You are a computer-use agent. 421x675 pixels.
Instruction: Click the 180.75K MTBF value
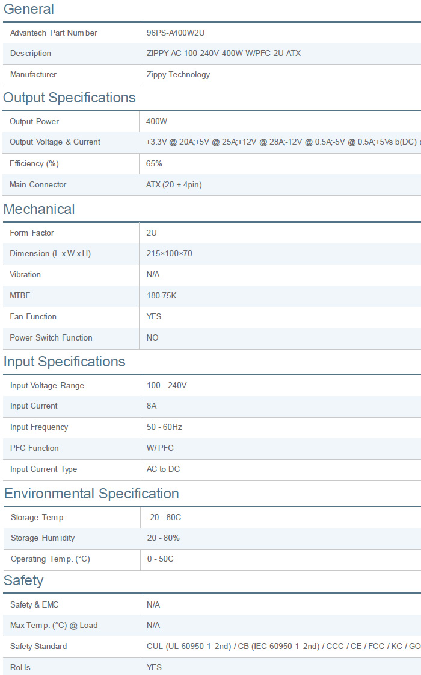pos(161,296)
